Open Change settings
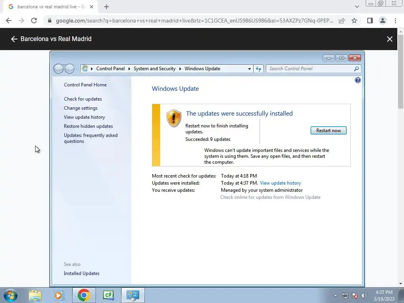This screenshot has width=404, height=303. pos(80,108)
